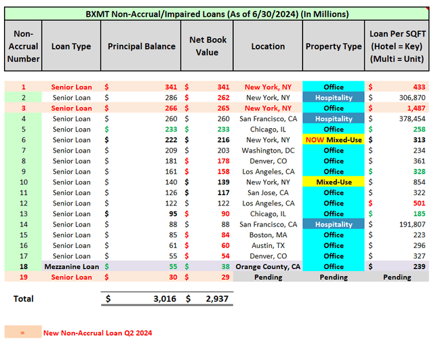Click principal balance 30 in row 19

(173, 277)
